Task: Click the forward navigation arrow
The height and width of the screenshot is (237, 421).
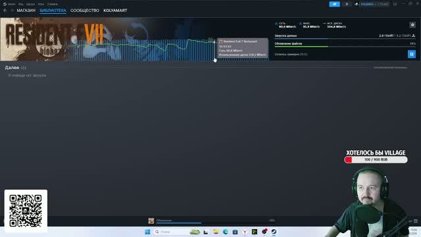Action: (12, 11)
